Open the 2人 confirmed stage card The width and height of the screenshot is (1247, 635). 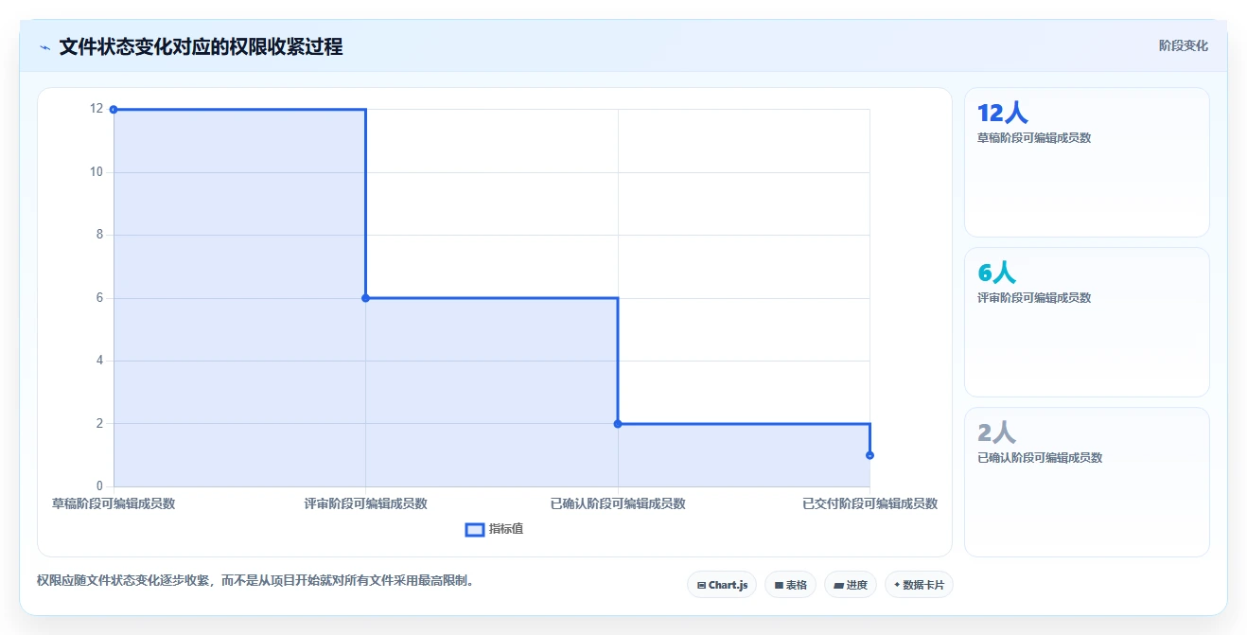[x=1086, y=482]
